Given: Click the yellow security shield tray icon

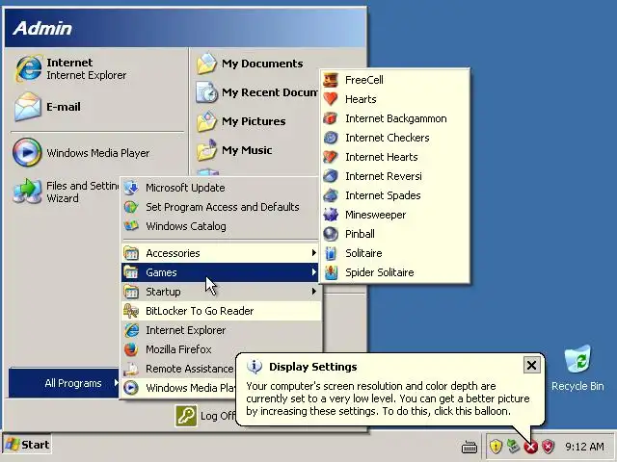Looking at the screenshot, I should click(496, 447).
